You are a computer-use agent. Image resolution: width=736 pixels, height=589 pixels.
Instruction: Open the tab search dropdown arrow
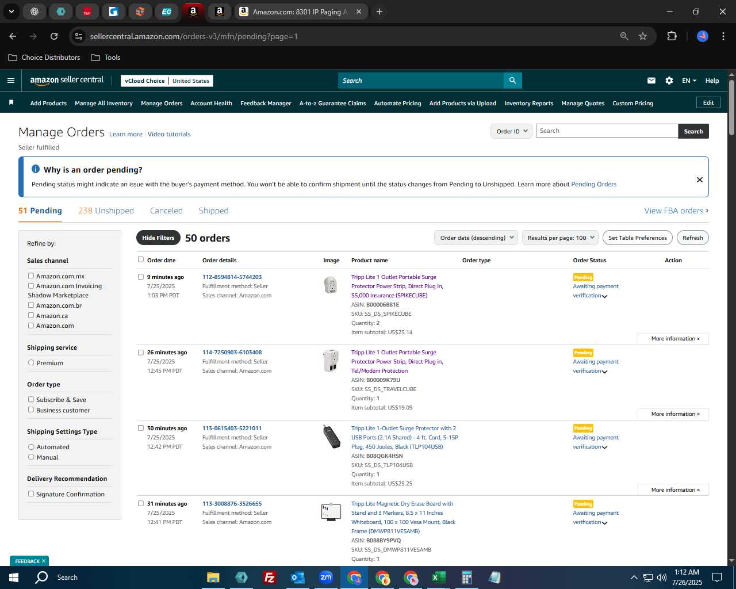point(11,12)
